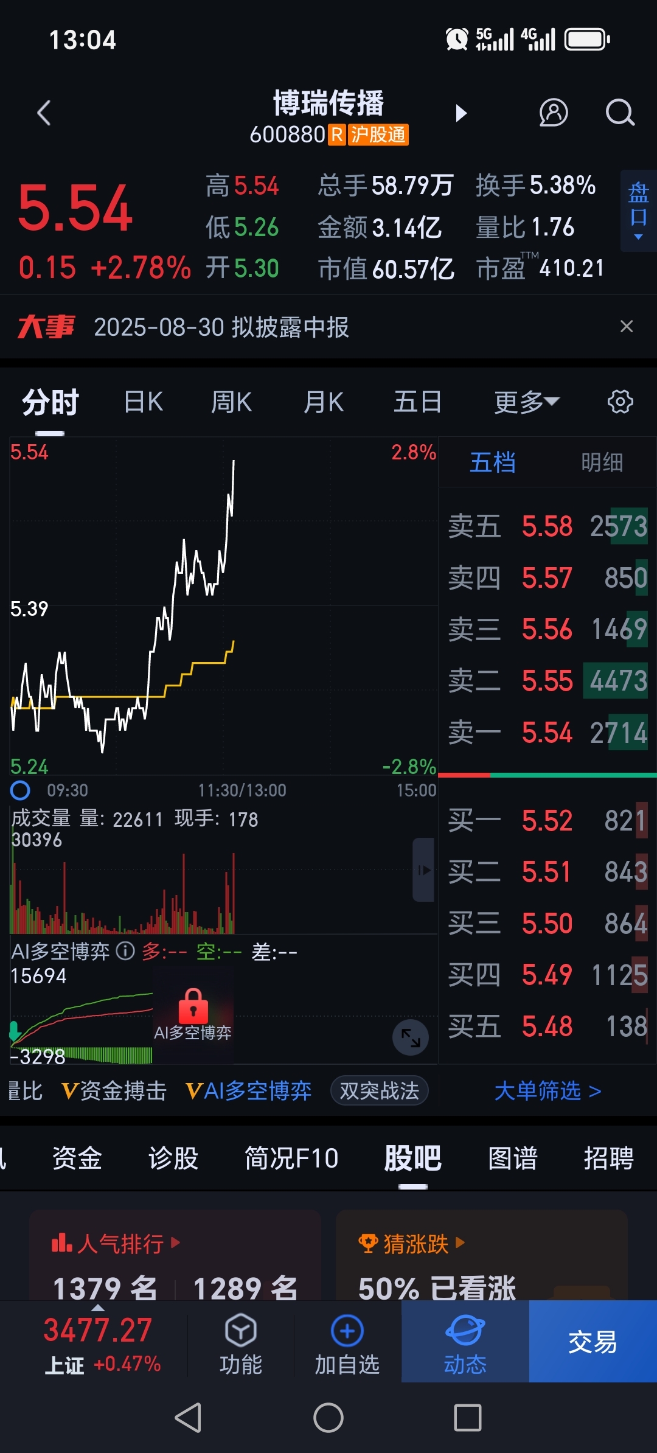This screenshot has width=657, height=1453.
Task: Open the user profile icon
Action: point(554,113)
